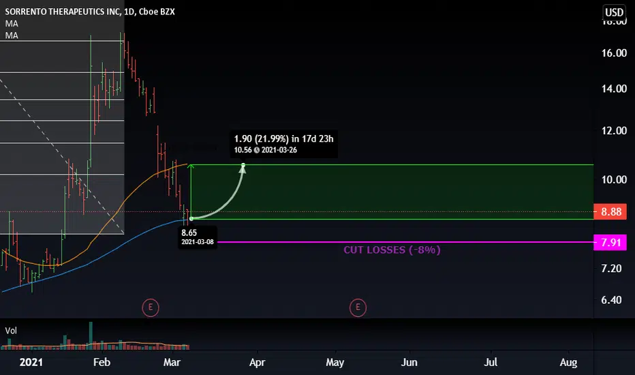Click the Aug label on time axis
This screenshot has height=375, width=635.
[x=568, y=362]
